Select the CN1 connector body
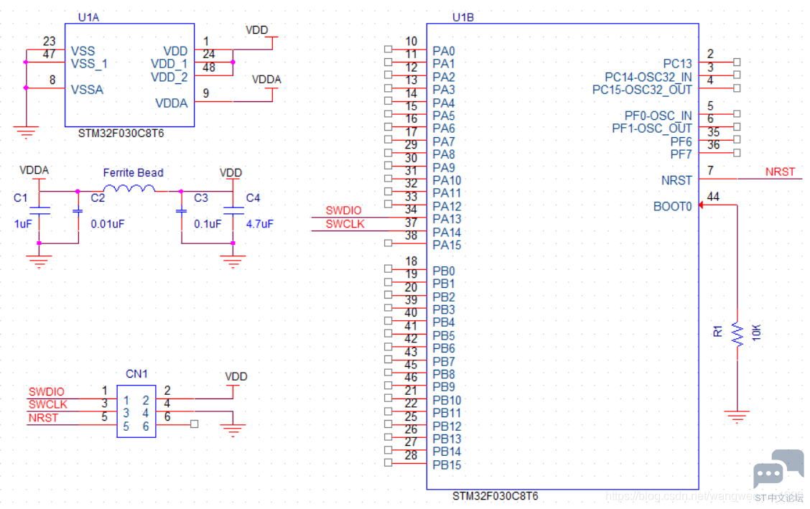The image size is (810, 509). coord(136,411)
